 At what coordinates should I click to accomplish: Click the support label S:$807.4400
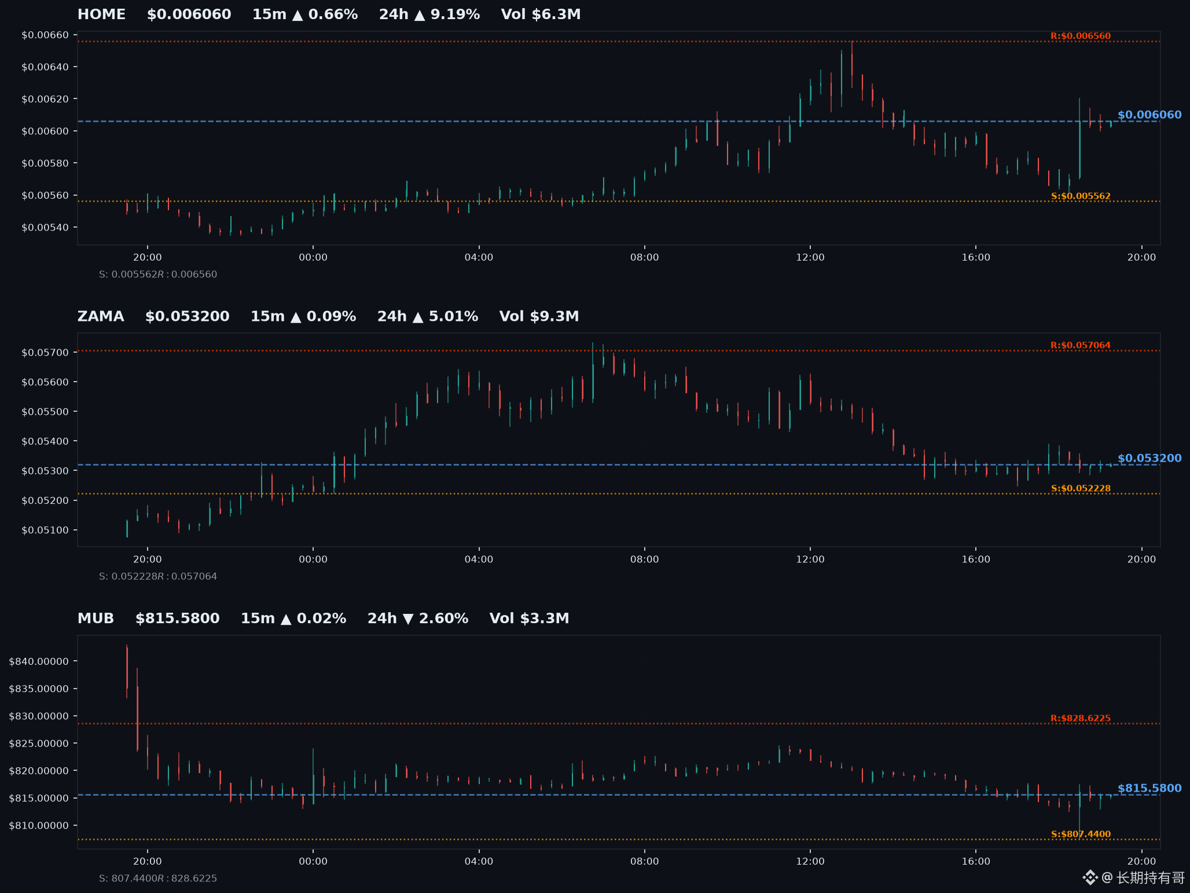pos(1081,834)
